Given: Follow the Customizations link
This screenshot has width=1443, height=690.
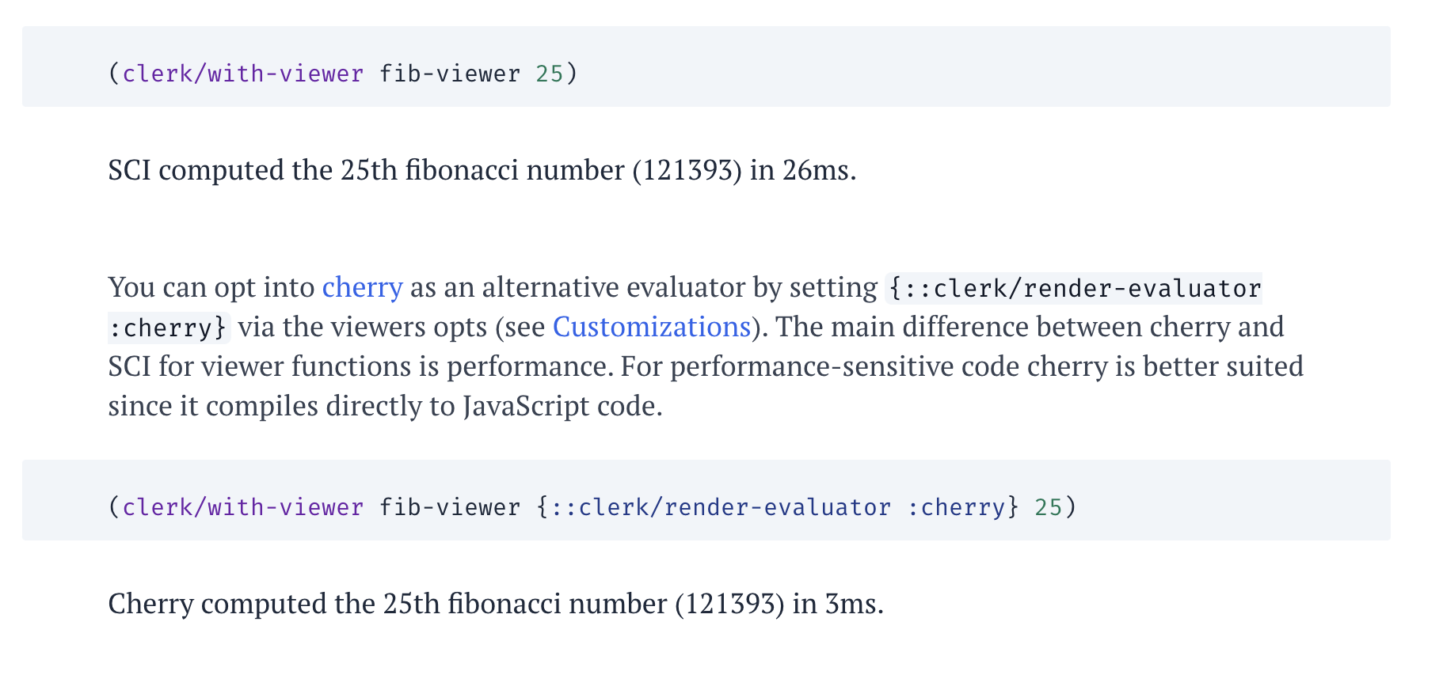Looking at the screenshot, I should coord(651,327).
